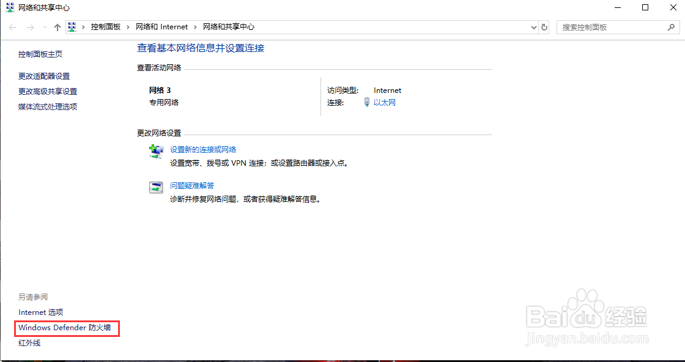Click the search magnifier icon
The height and width of the screenshot is (362, 685).
[x=671, y=27]
